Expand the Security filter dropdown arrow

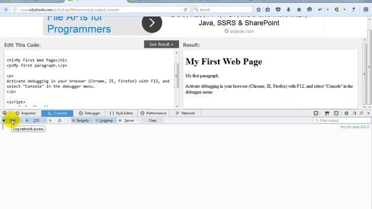(x=92, y=121)
